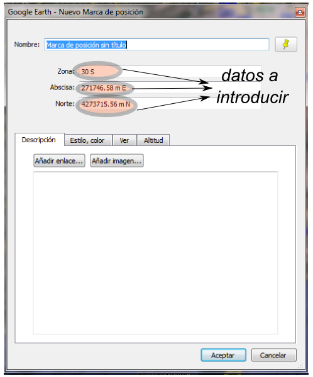
Task: Click the Añadir enlace... button
Action: point(59,160)
